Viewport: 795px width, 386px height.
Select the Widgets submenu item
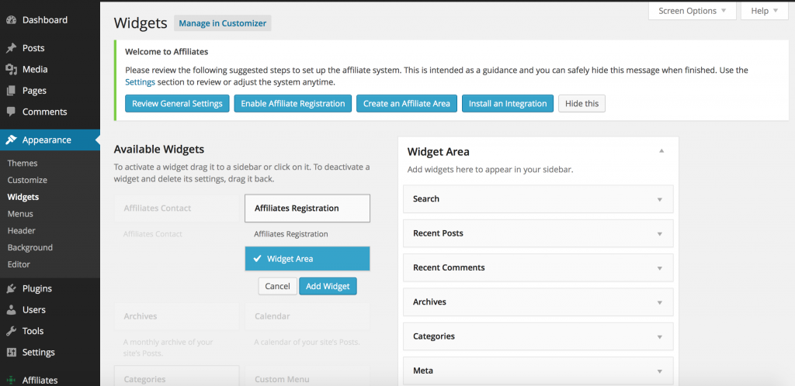tap(23, 197)
